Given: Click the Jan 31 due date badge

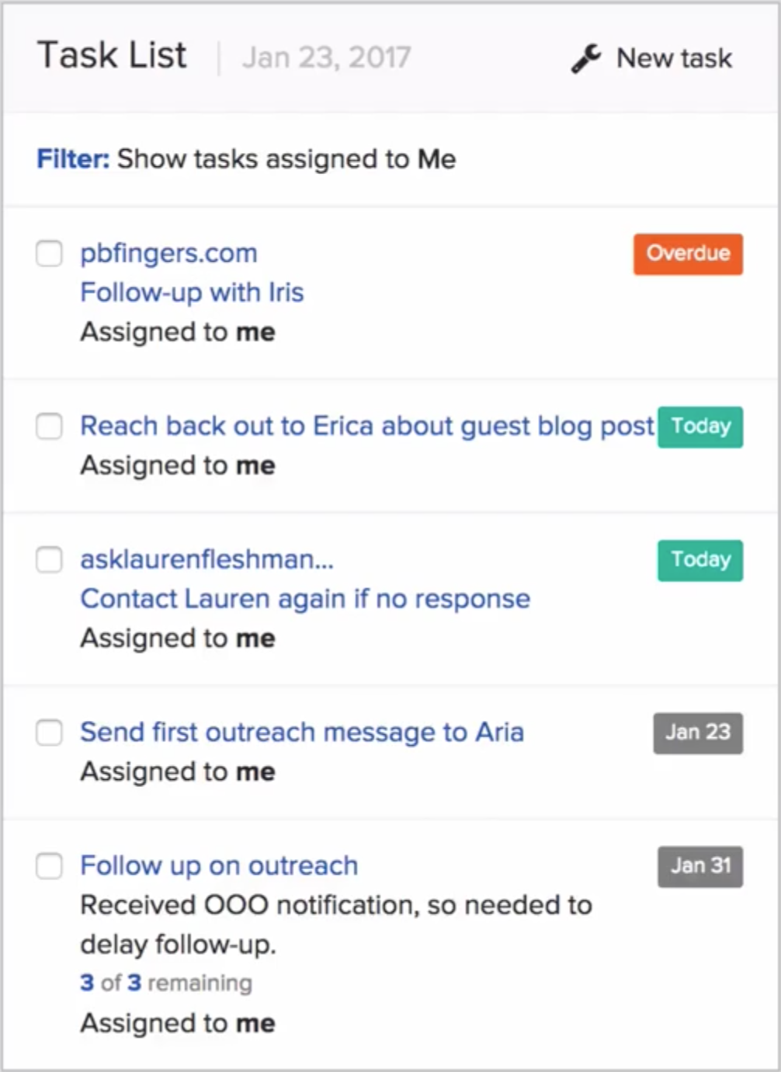Looking at the screenshot, I should coord(700,866).
